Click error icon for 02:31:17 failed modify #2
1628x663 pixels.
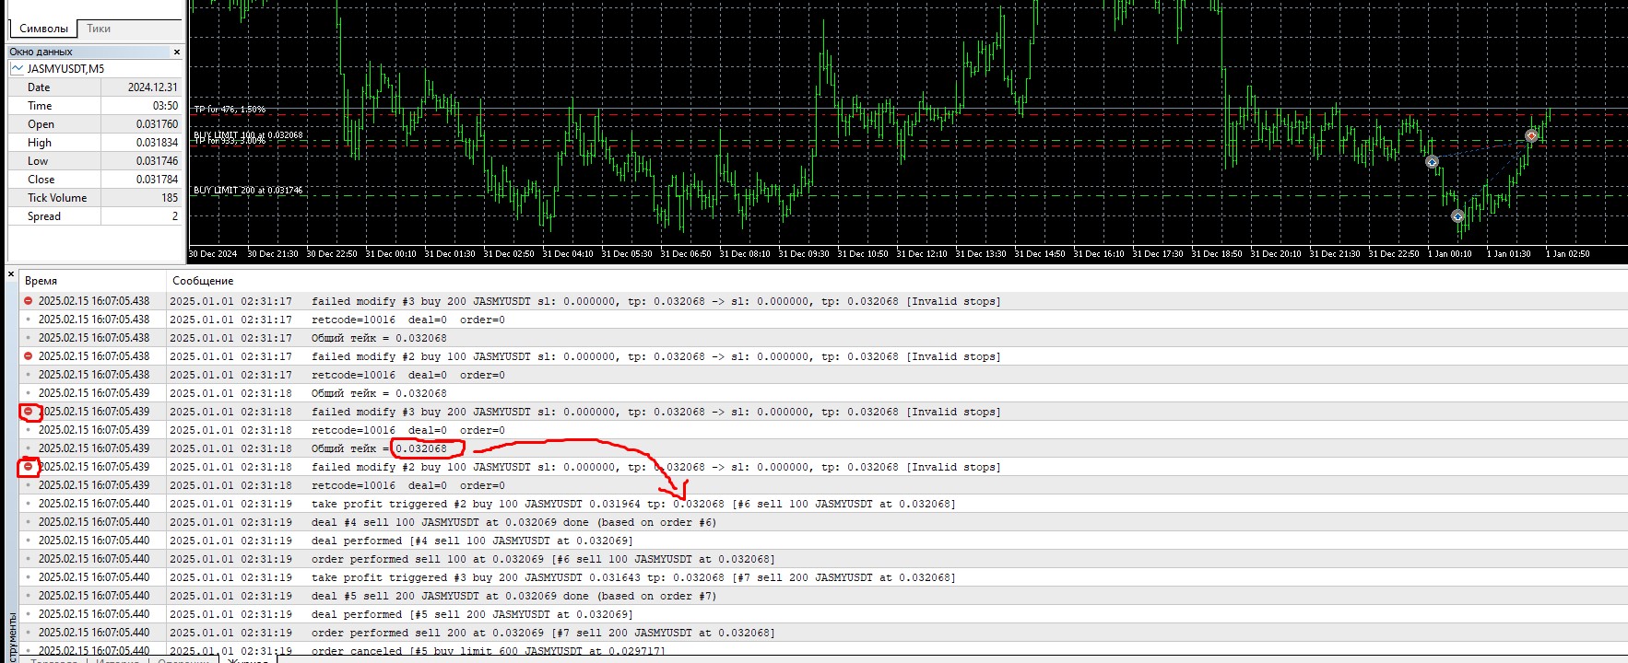28,356
